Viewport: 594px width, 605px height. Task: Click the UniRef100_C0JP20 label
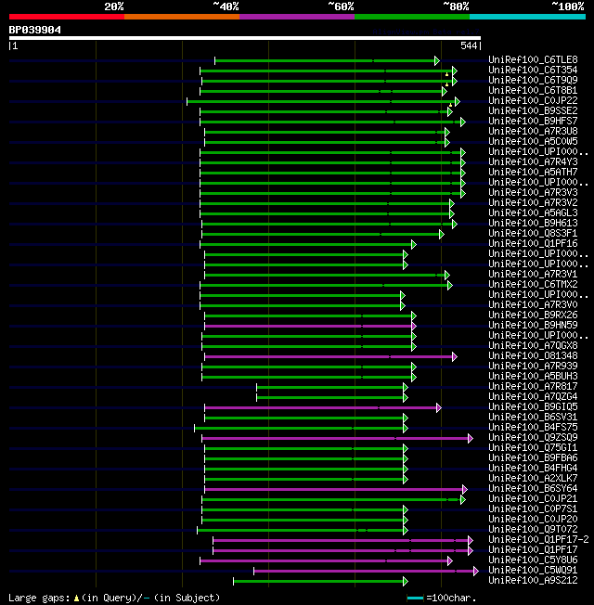(x=533, y=520)
